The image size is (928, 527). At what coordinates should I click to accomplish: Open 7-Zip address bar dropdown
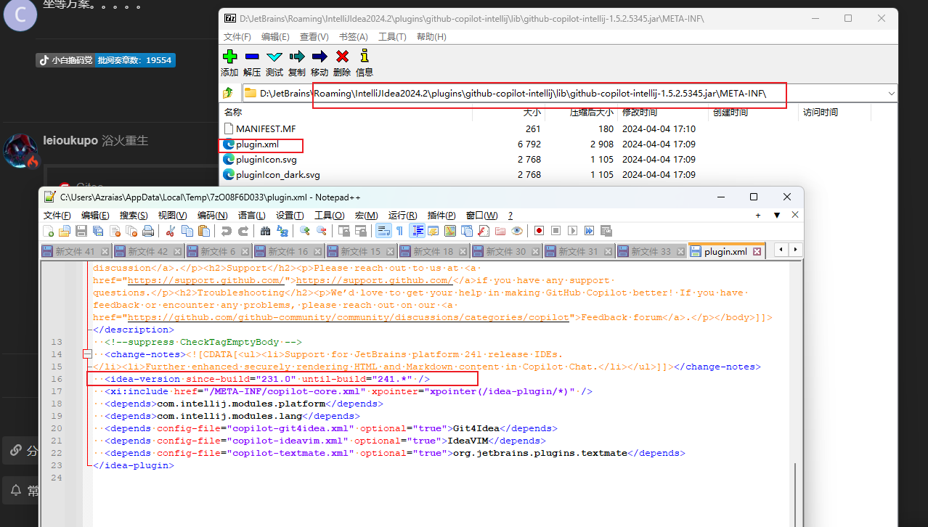[891, 93]
